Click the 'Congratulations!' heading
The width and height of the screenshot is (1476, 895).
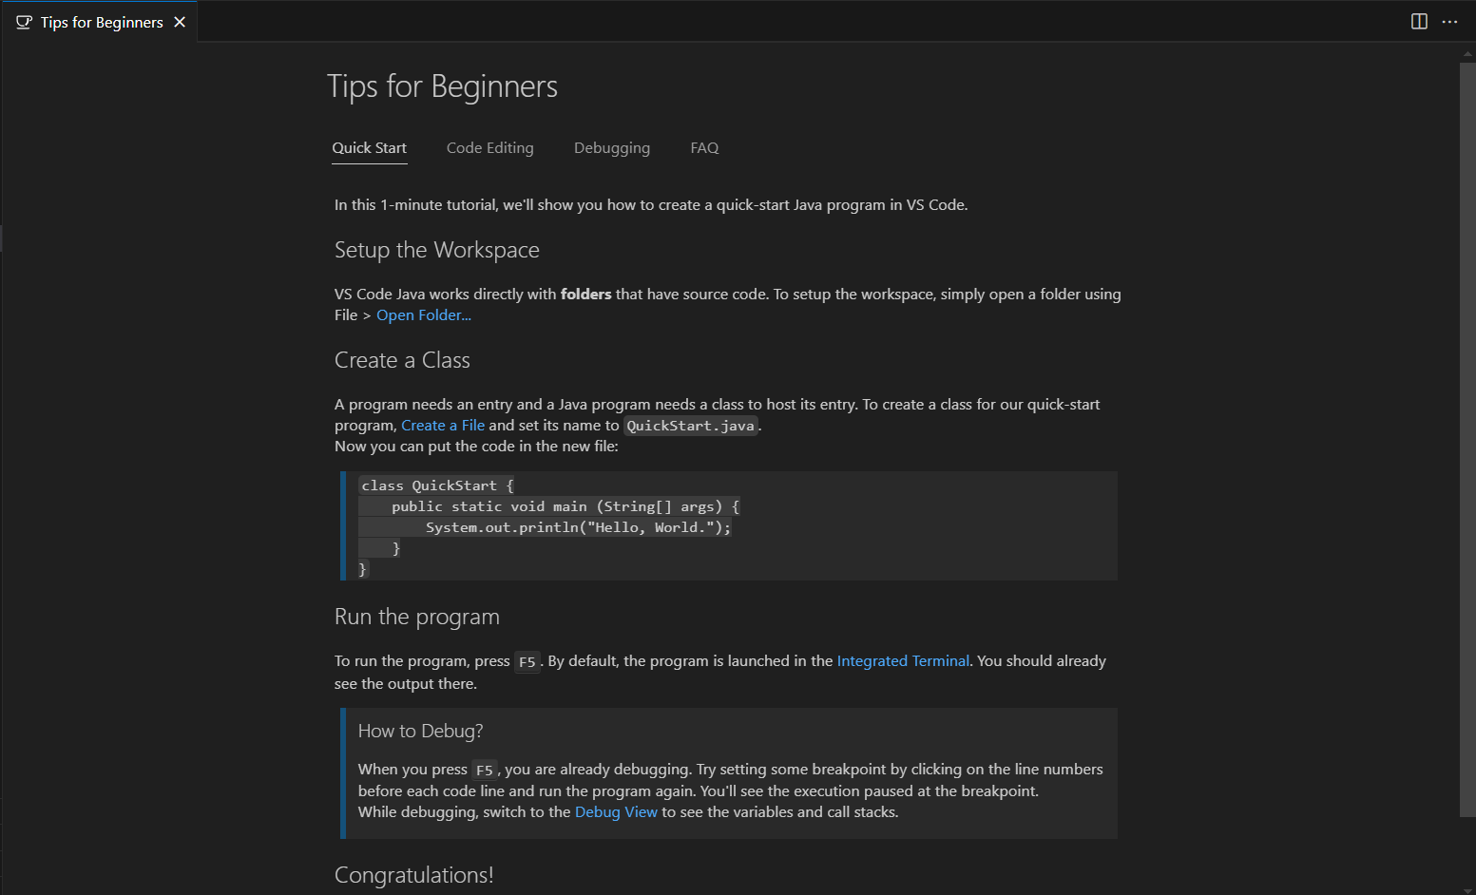tap(414, 875)
